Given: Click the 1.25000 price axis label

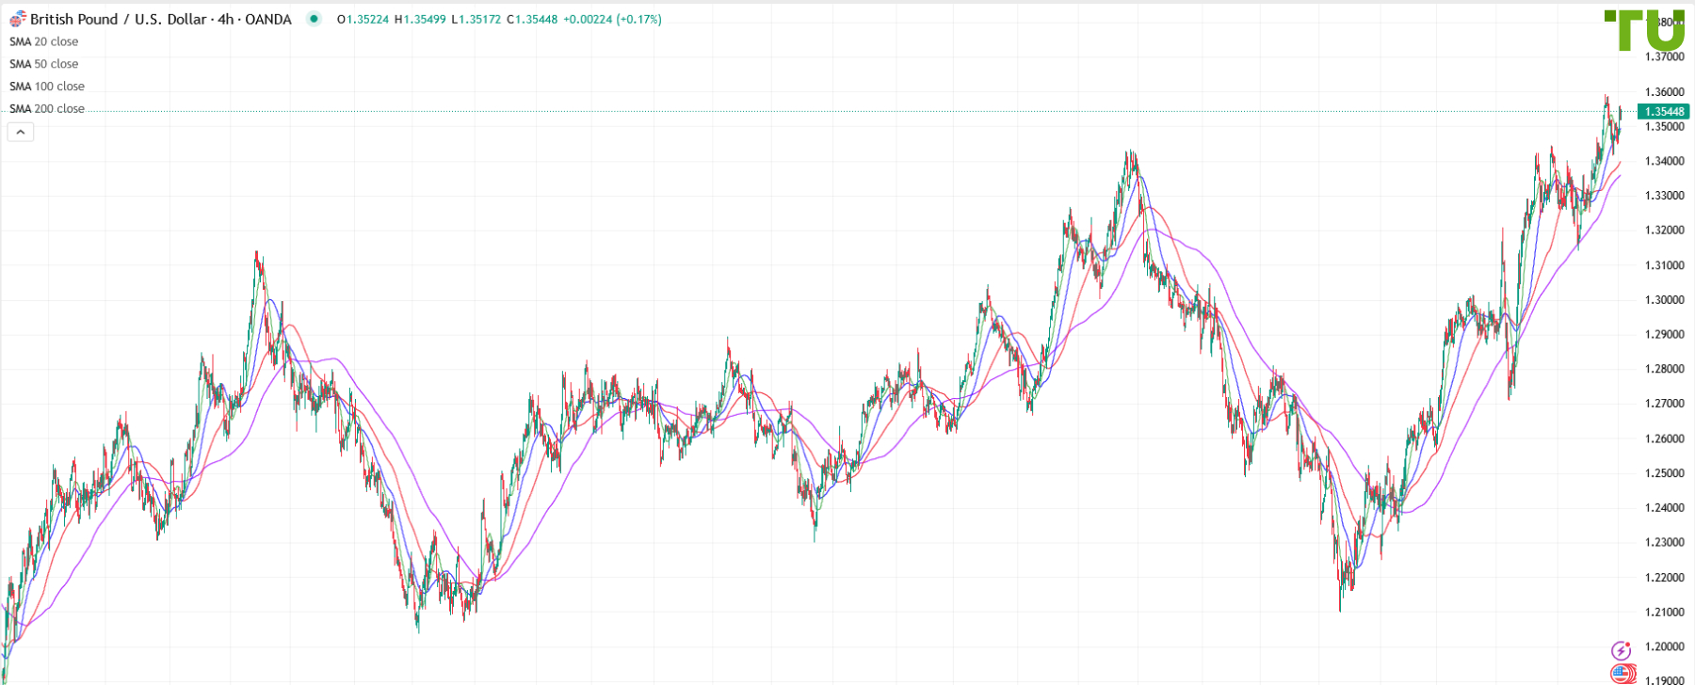Looking at the screenshot, I should click(1664, 473).
